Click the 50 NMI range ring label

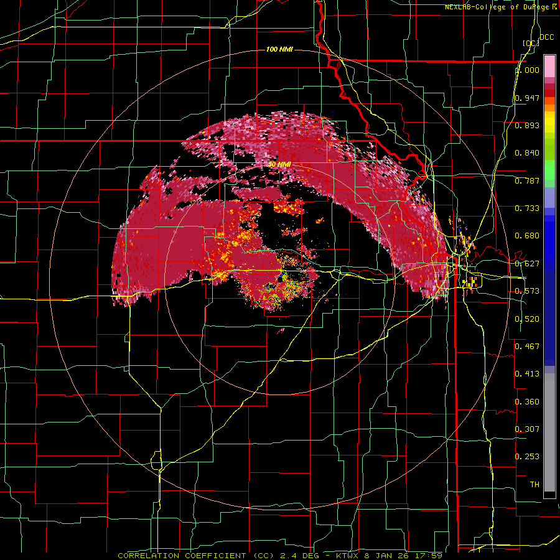click(x=279, y=164)
